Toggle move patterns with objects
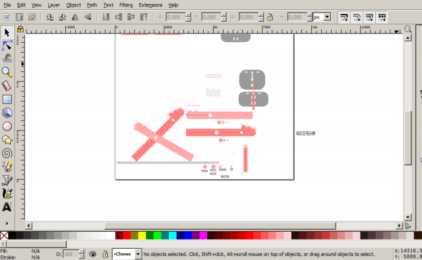Viewport: 422px width, 260px height. (382, 17)
